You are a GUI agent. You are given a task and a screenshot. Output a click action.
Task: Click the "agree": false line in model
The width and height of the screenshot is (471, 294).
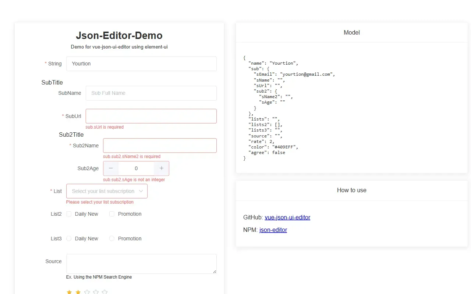click(x=267, y=153)
